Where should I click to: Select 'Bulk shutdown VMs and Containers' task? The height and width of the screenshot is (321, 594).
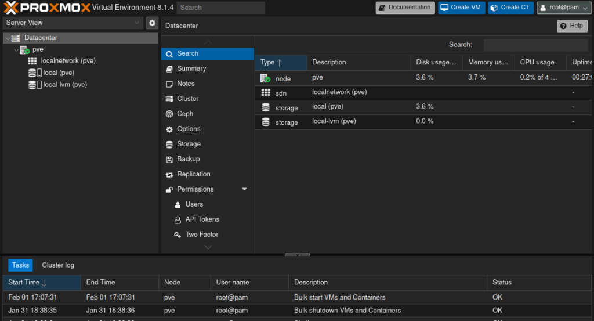297,311
